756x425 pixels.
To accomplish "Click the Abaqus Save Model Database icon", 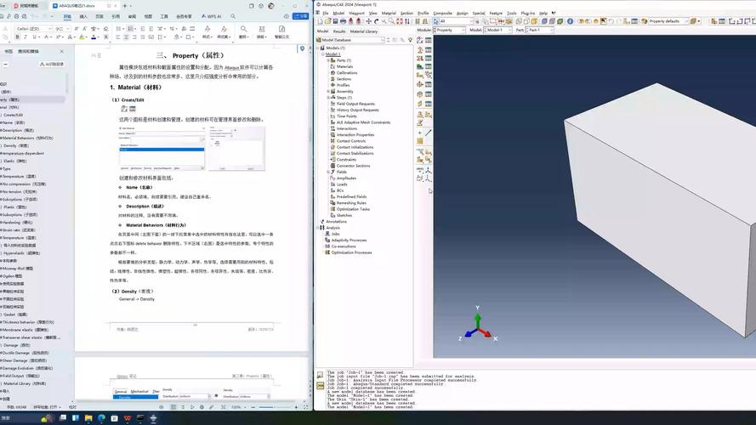I will click(336, 21).
